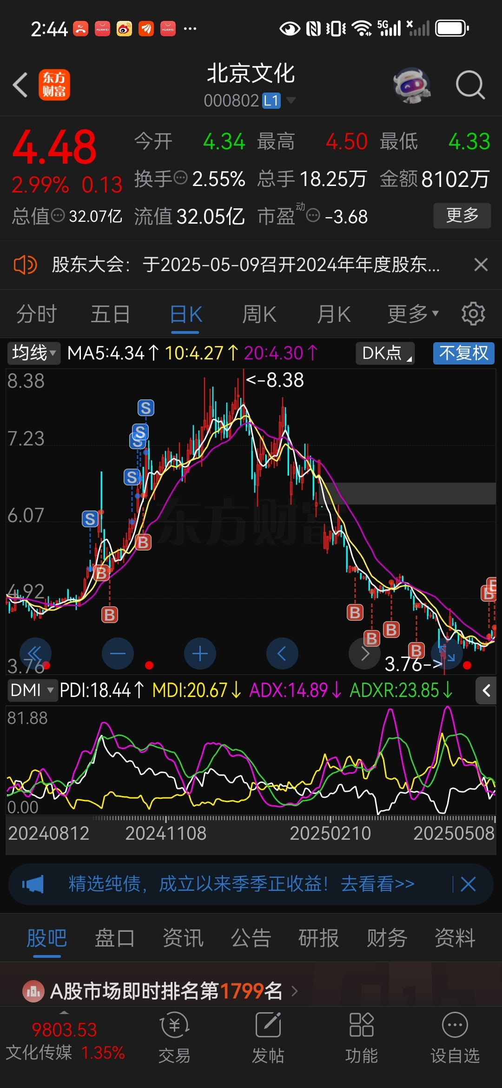502x1088 pixels.
Task: Tap 更多 button for more quote data
Action: pyautogui.click(x=462, y=215)
